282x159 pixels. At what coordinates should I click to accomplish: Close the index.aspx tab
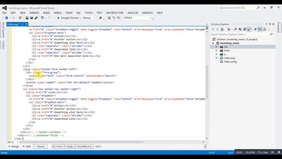(26, 24)
